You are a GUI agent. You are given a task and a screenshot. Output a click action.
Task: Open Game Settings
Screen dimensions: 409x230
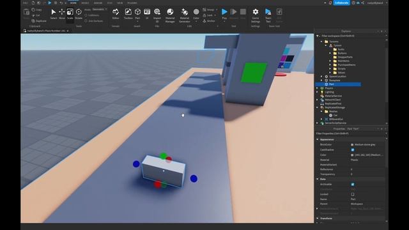click(x=256, y=15)
